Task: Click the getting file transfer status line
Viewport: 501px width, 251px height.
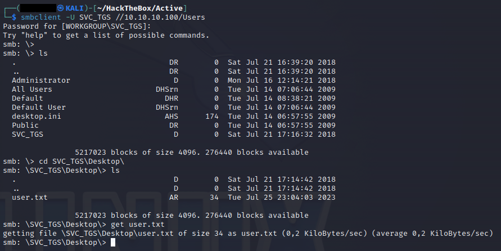Action: (247, 234)
